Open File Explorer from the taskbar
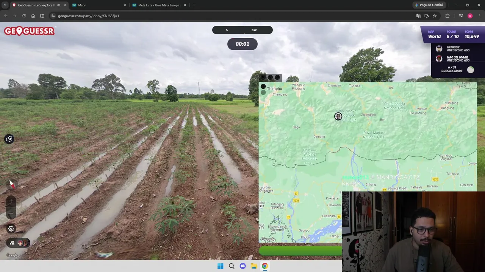485x272 pixels. pos(254,266)
